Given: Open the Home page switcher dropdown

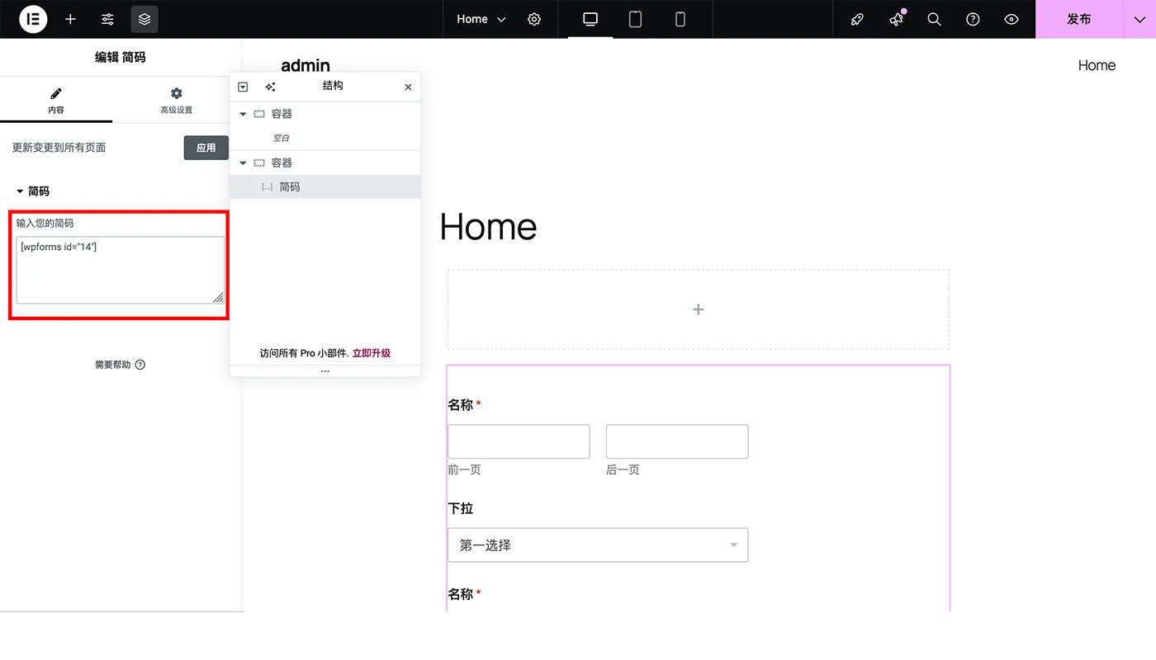Looking at the screenshot, I should coord(480,18).
